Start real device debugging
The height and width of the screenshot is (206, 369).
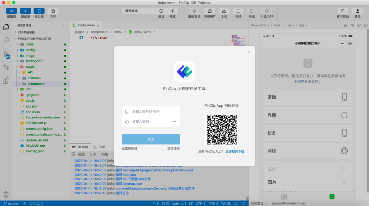coord(194,11)
